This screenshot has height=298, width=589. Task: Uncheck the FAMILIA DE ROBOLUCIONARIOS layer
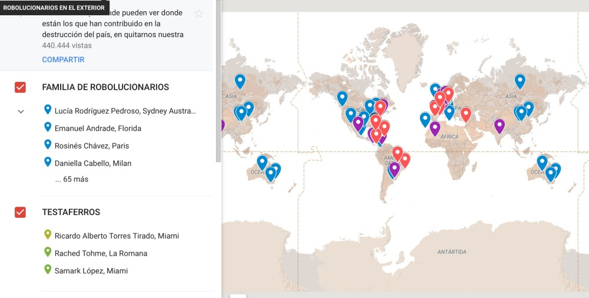click(20, 87)
